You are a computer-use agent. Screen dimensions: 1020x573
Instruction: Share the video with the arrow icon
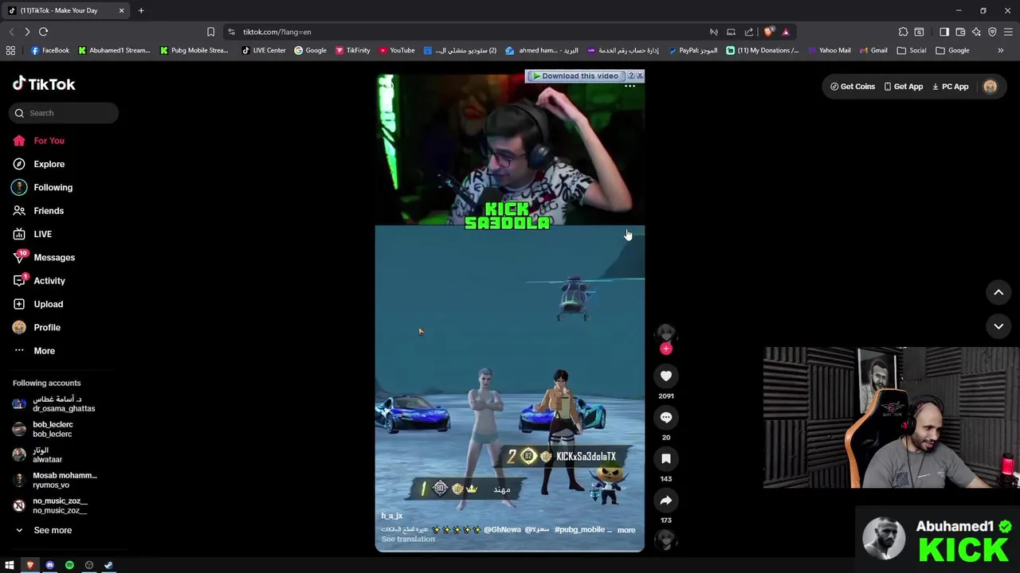[x=666, y=500]
